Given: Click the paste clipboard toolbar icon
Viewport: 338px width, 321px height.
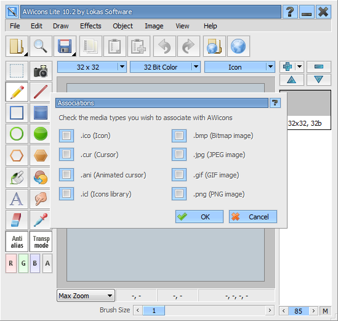Looking at the screenshot, I should (115, 46).
